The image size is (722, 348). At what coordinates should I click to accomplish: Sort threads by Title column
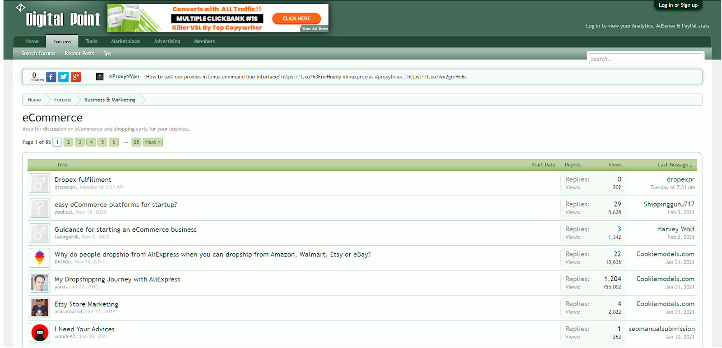coord(62,165)
